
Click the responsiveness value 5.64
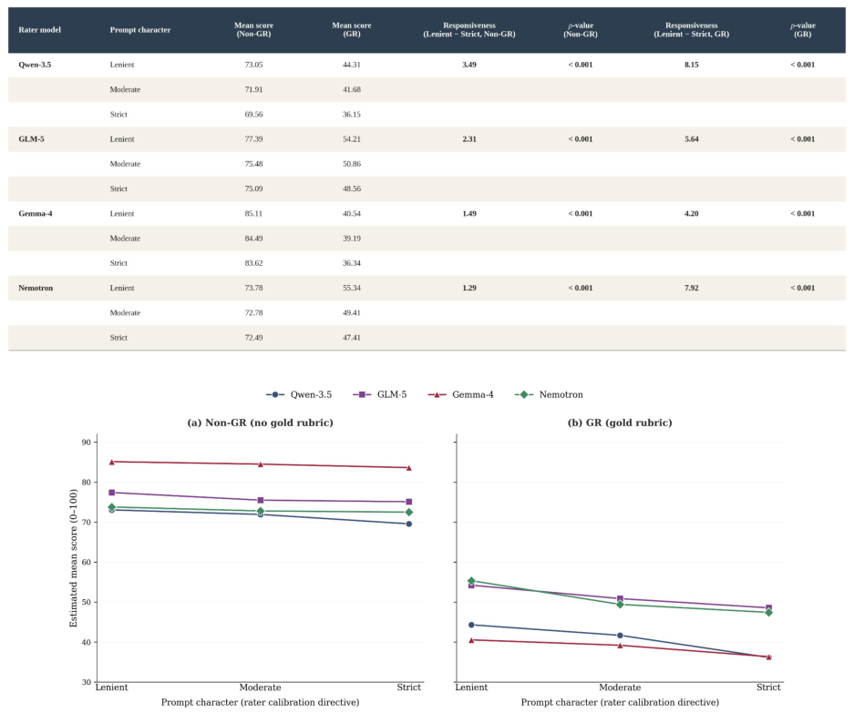[692, 139]
